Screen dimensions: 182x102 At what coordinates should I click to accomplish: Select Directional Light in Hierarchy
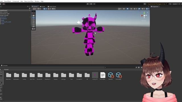pyautogui.click(x=5, y=14)
